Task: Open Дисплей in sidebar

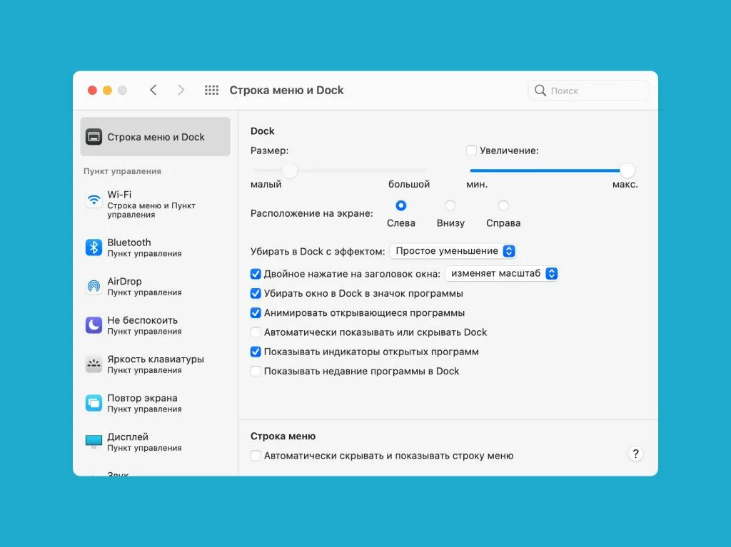Action: (155, 441)
